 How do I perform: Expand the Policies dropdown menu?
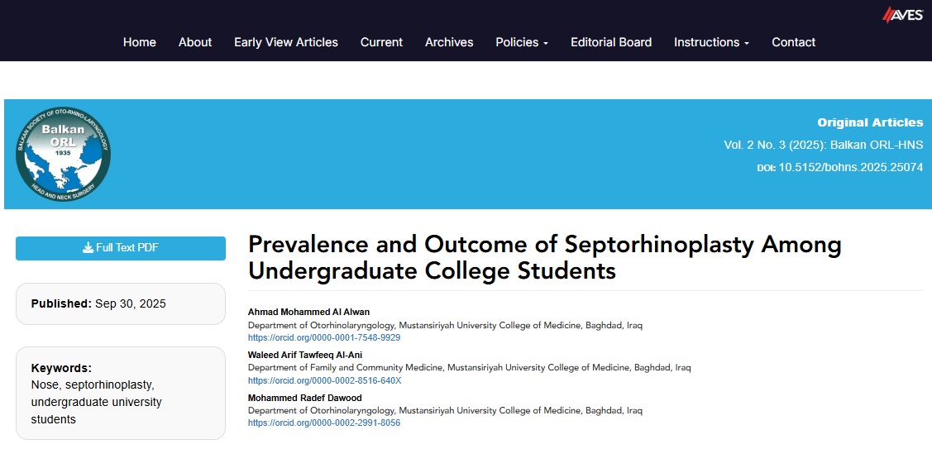[x=522, y=42]
